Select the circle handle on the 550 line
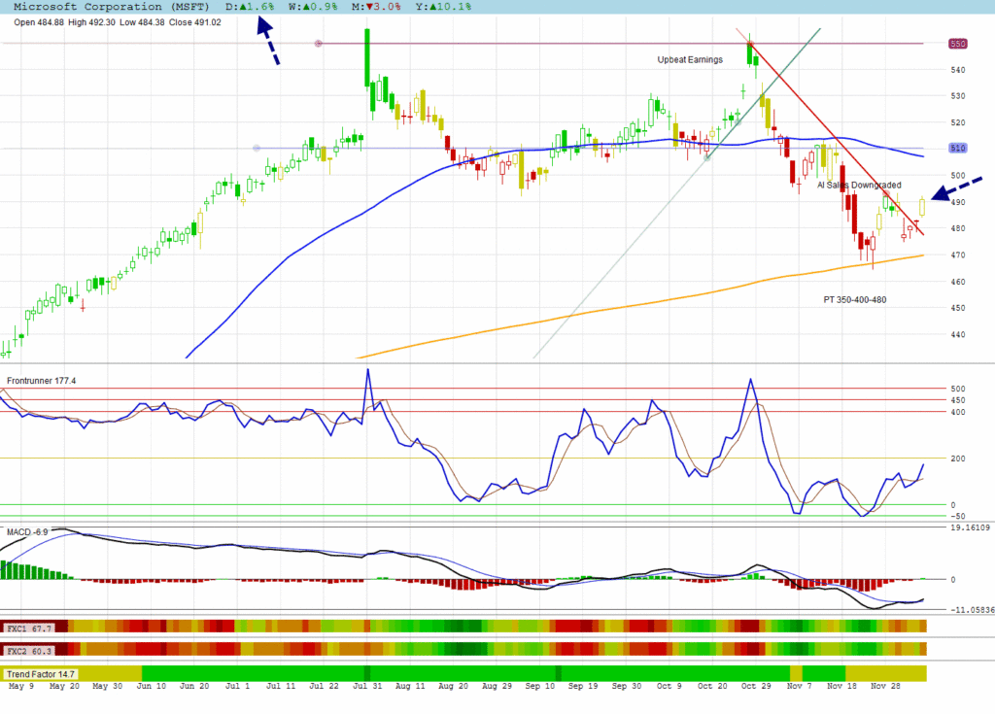 pyautogui.click(x=319, y=44)
